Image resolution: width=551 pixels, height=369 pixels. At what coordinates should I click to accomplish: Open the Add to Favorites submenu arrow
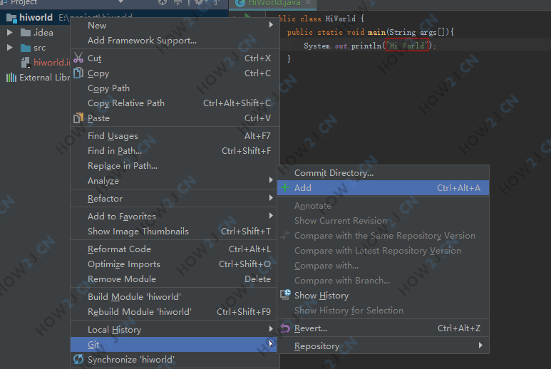click(x=271, y=216)
